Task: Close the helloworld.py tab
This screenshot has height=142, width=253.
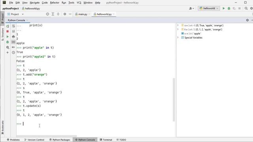Action: pos(114,14)
